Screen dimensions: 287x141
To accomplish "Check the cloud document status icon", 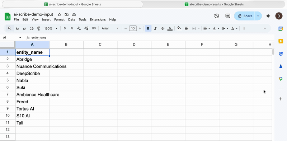I will pyautogui.click(x=74, y=14).
